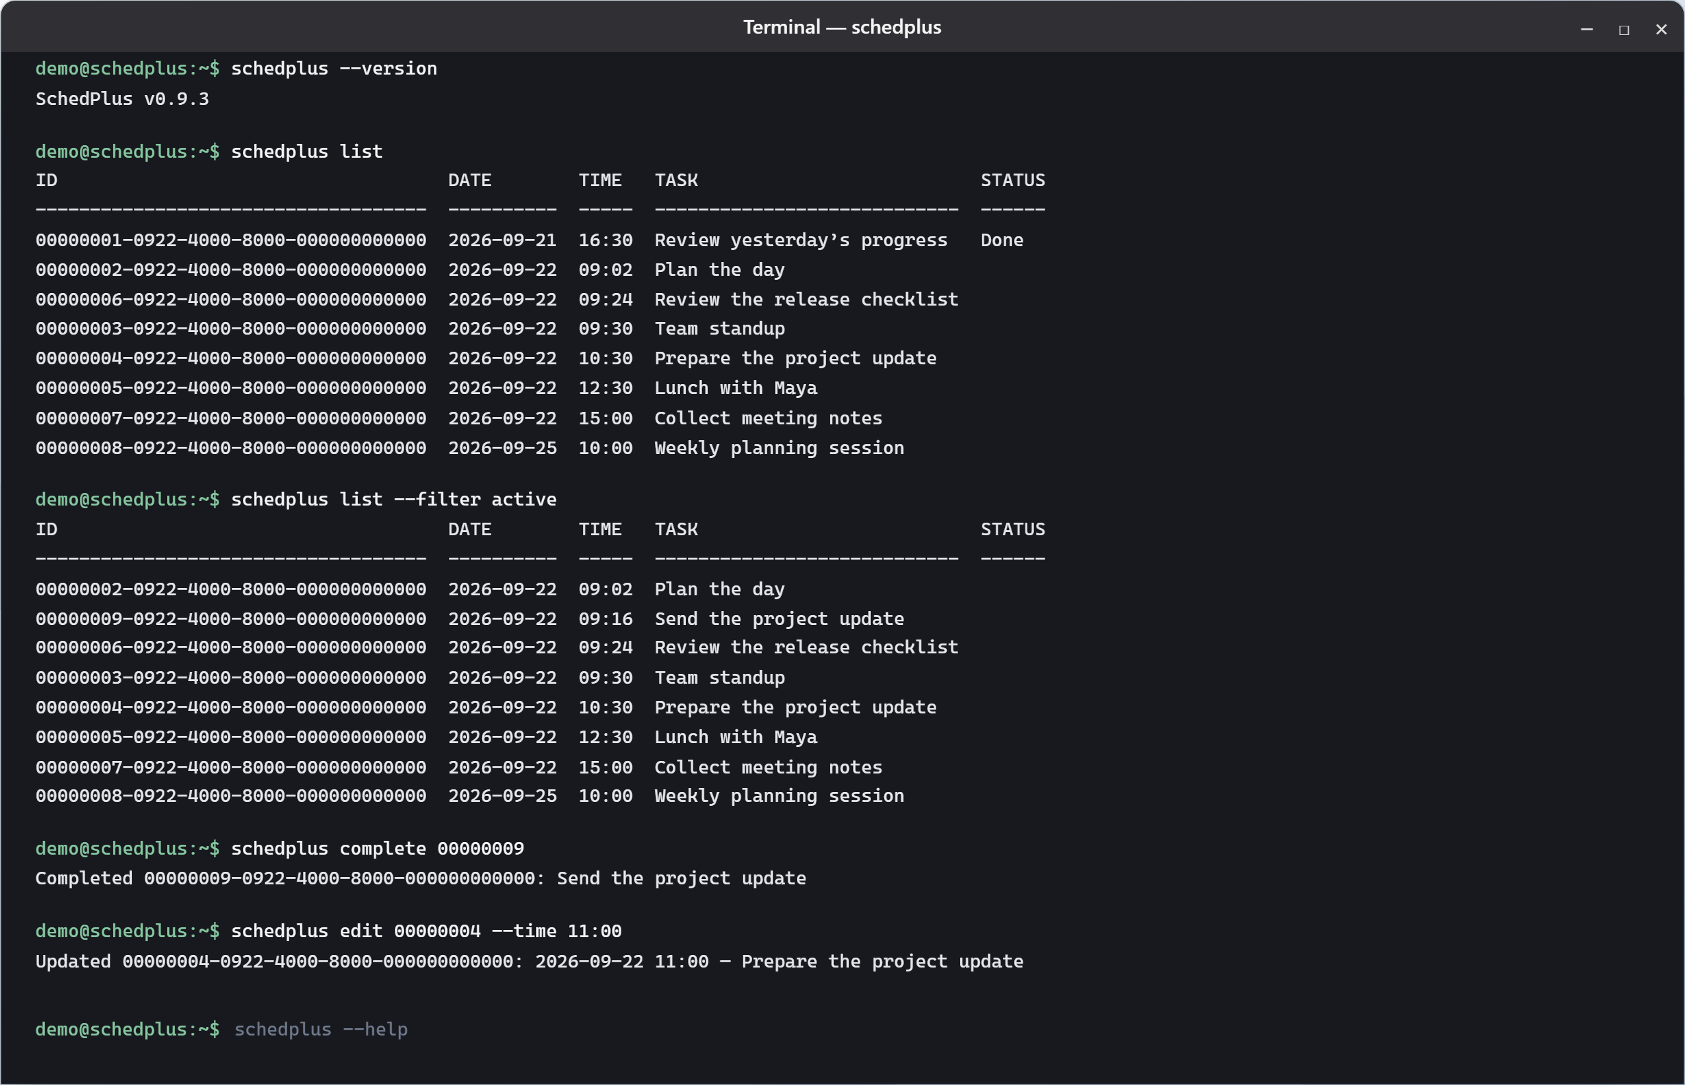Click 'Prepare the project update' in first list
Screen dimensions: 1685x1085
[796, 358]
